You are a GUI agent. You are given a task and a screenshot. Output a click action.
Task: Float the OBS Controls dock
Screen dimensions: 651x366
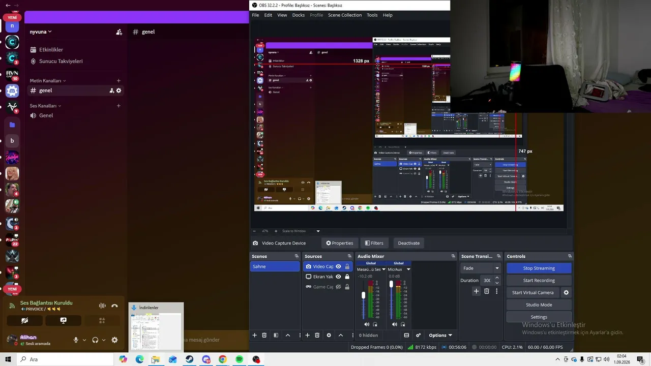point(570,256)
